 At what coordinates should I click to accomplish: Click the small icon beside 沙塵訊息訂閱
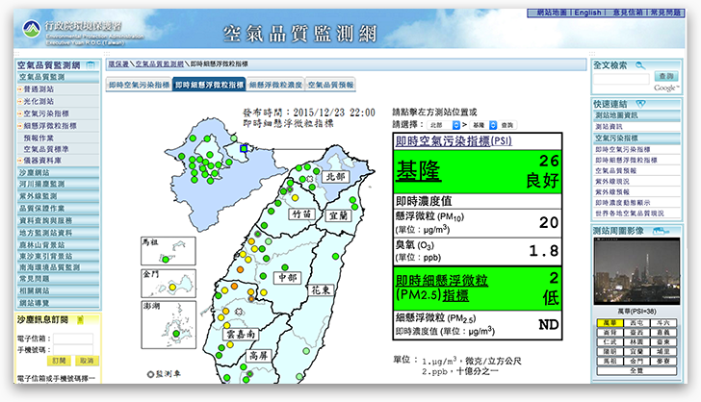pyautogui.click(x=81, y=319)
